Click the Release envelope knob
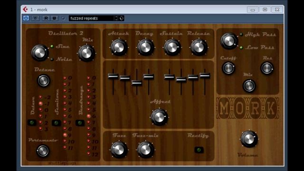This screenshot has width=304, height=171. point(199,47)
